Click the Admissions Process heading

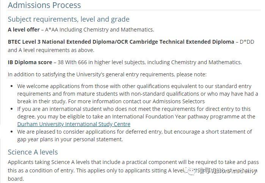(44, 5)
